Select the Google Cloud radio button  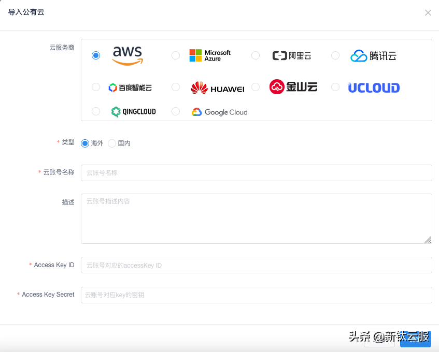176,111
